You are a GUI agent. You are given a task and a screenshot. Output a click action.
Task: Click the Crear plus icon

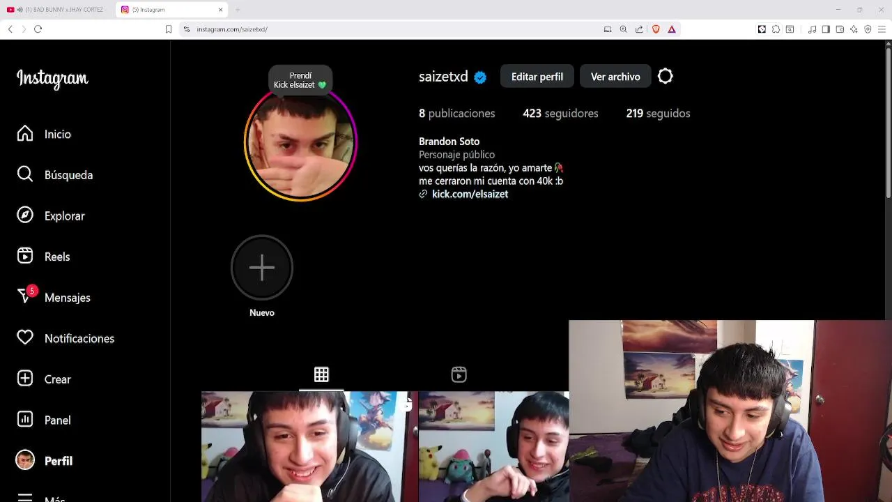25,379
